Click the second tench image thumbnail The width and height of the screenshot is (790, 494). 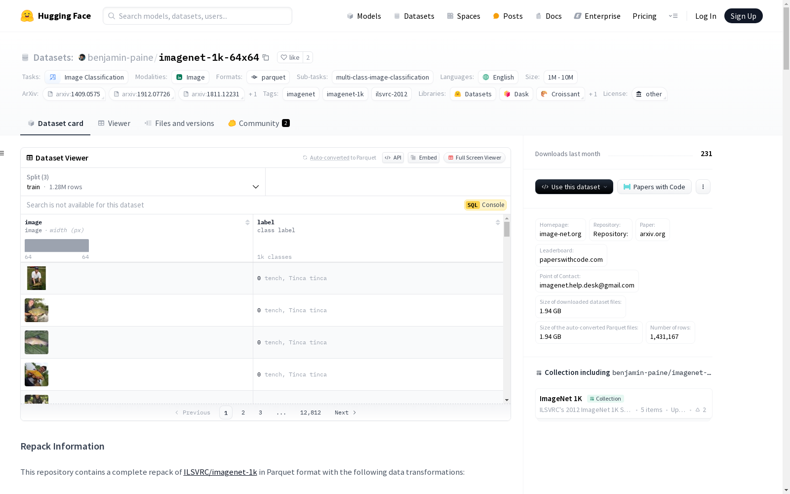click(37, 310)
